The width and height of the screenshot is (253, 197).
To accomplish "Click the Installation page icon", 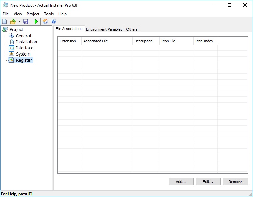I will coord(12,42).
